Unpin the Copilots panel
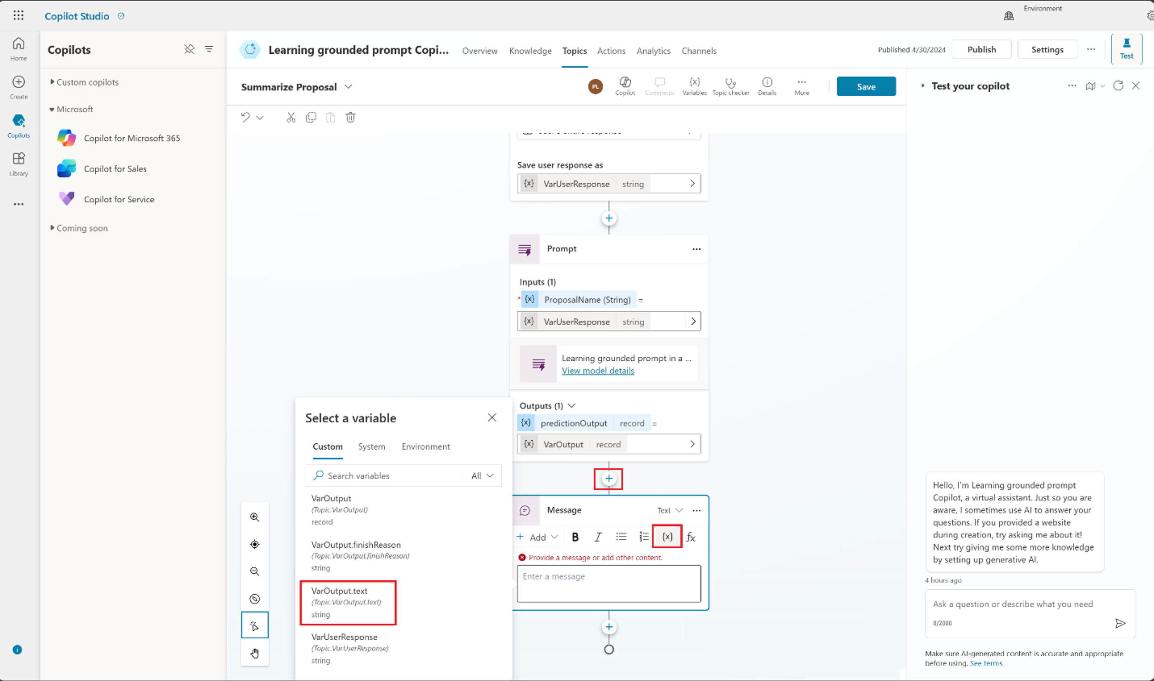This screenshot has width=1154, height=681. pyautogui.click(x=189, y=49)
